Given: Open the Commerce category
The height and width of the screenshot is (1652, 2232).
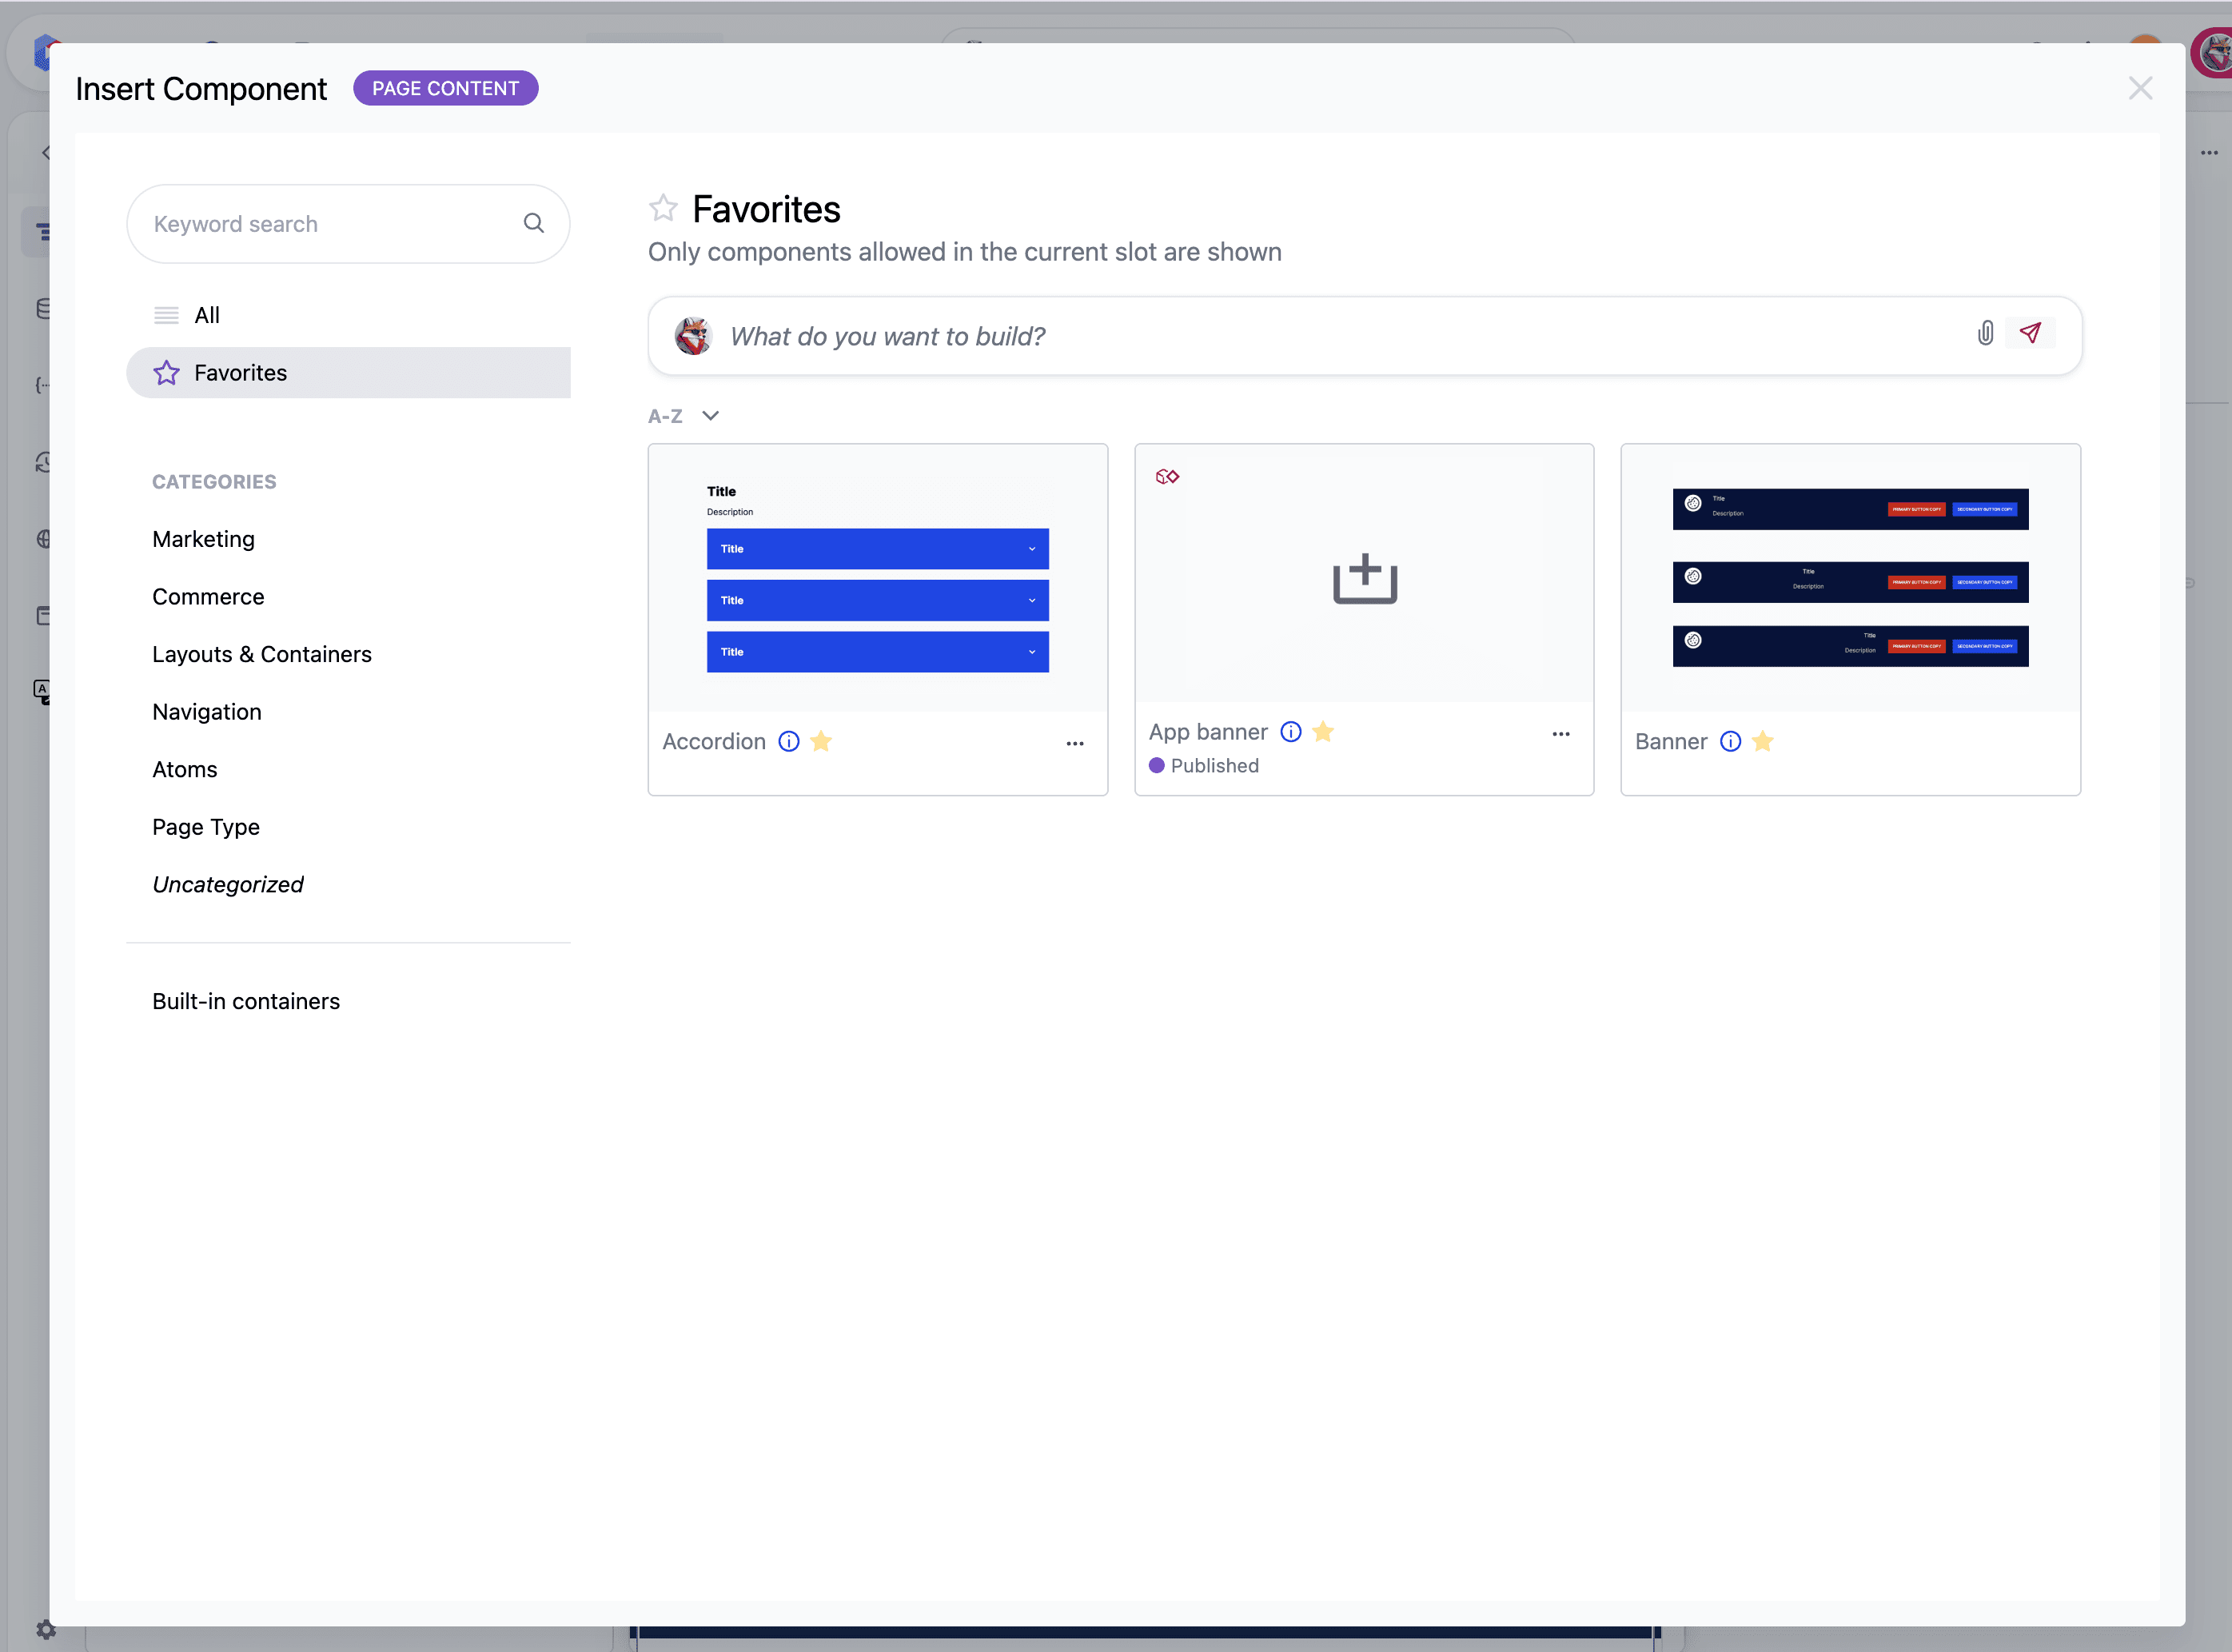Looking at the screenshot, I should click(x=208, y=597).
